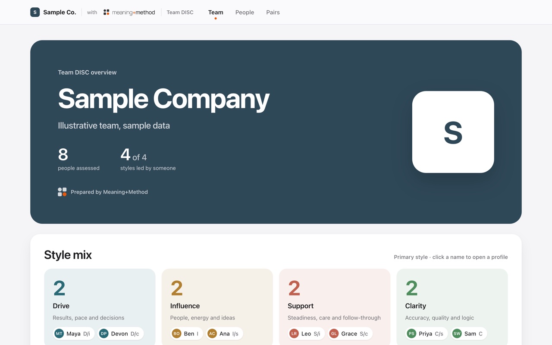The width and height of the screenshot is (552, 345).
Task: Click the AC avatar icon for Ana
Action: (x=212, y=333)
